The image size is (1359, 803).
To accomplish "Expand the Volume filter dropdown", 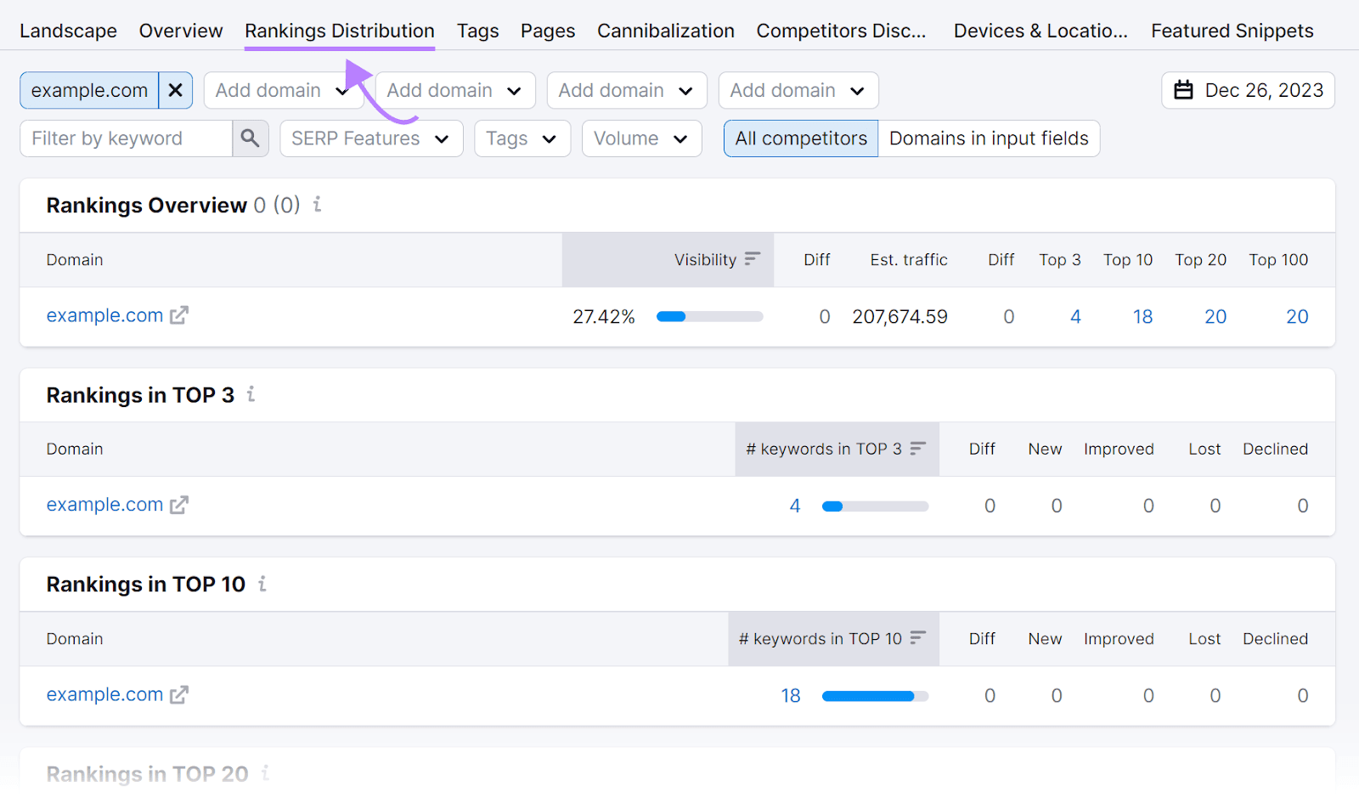I will click(x=641, y=138).
